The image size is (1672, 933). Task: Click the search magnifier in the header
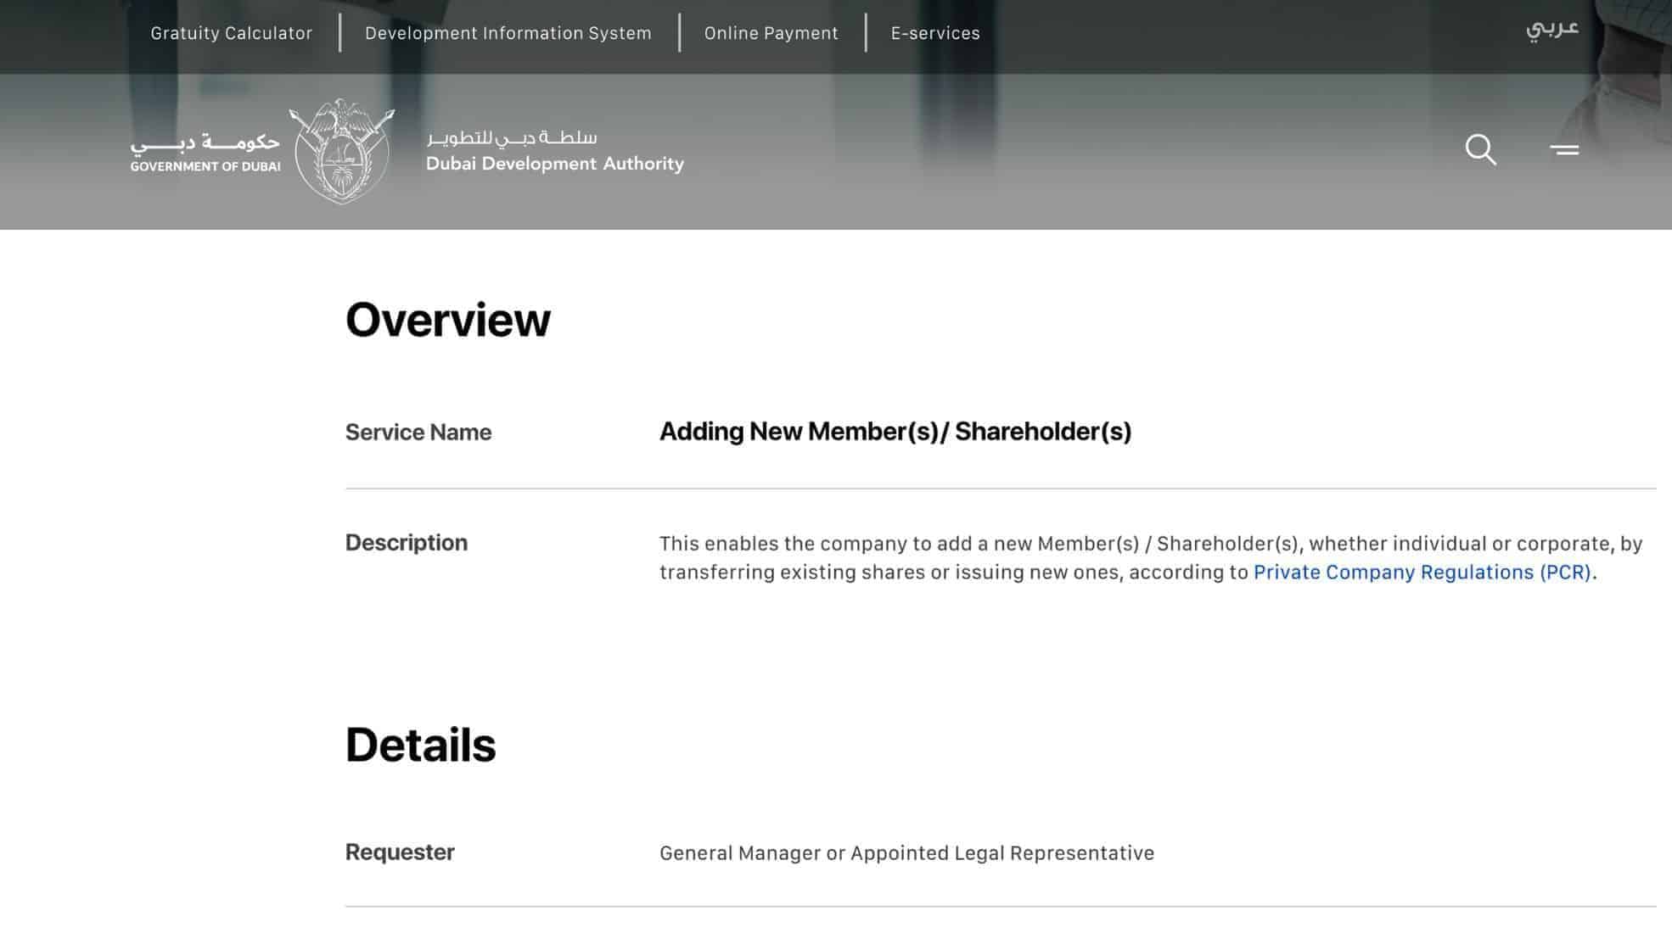click(x=1480, y=149)
